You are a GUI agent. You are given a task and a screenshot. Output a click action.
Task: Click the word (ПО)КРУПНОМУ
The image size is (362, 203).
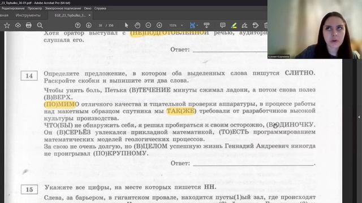pyautogui.click(x=120, y=153)
